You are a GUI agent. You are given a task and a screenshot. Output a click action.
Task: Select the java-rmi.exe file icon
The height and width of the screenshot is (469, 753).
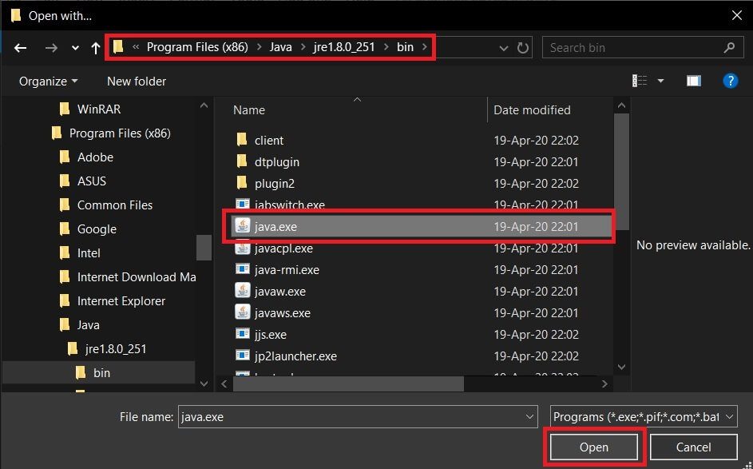click(x=242, y=269)
